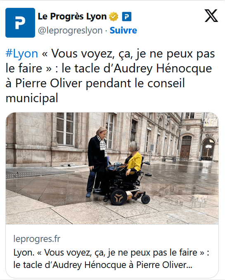Click the tweet text about Audrey Hénocque
The width and height of the screenshot is (225, 280).
tap(110, 76)
